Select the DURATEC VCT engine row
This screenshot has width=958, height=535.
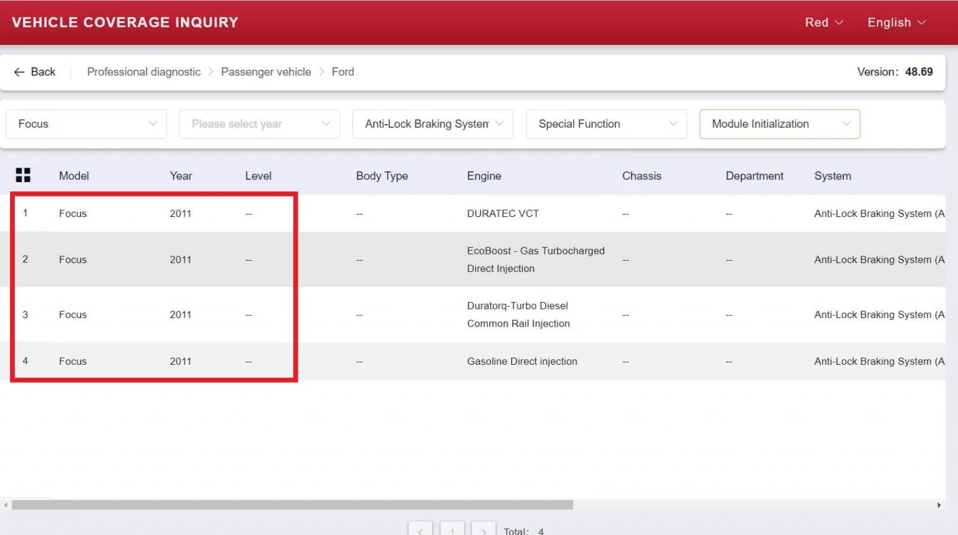tap(503, 213)
